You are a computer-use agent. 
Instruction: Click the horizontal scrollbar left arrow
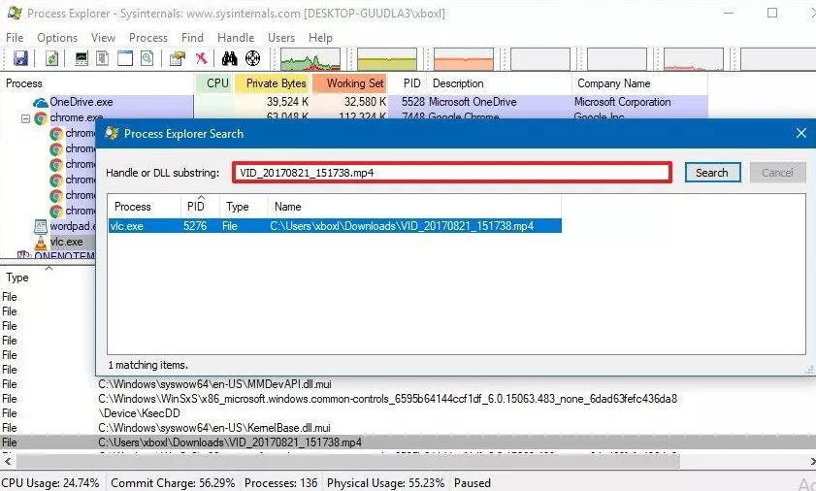pos(8,461)
